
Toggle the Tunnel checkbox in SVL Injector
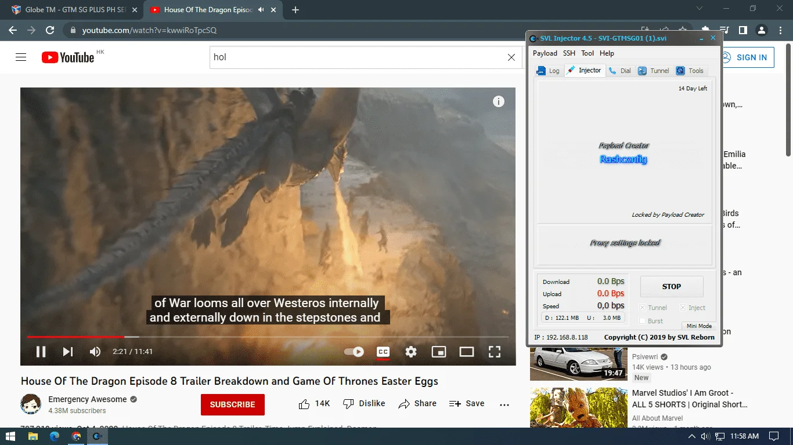coord(642,308)
